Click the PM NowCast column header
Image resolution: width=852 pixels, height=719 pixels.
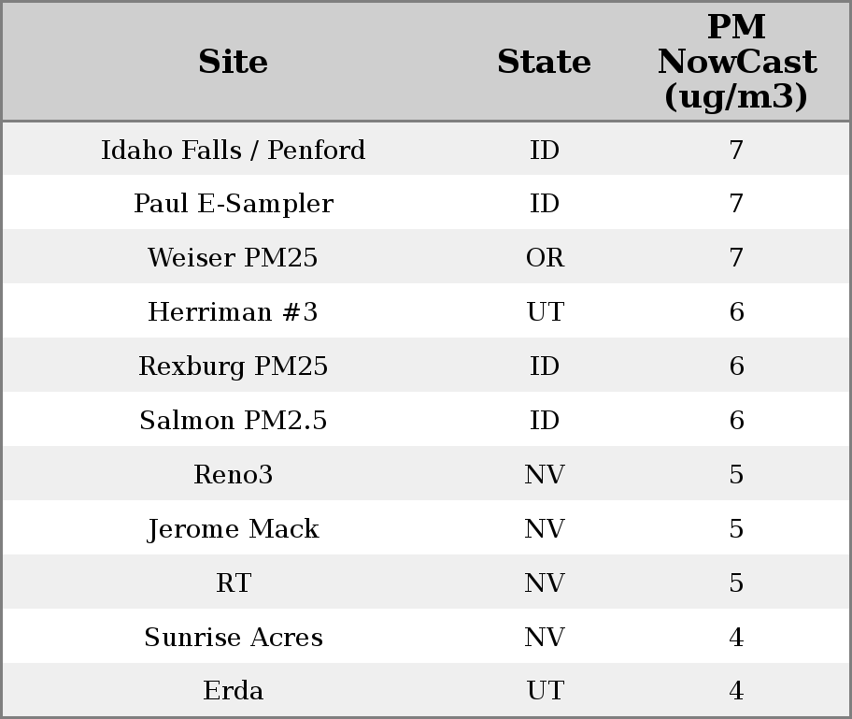coord(736,62)
